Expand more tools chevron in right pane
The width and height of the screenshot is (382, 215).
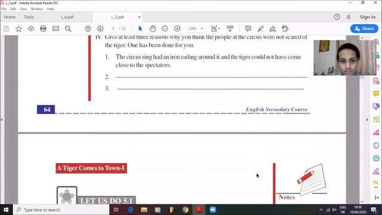(x=376, y=188)
